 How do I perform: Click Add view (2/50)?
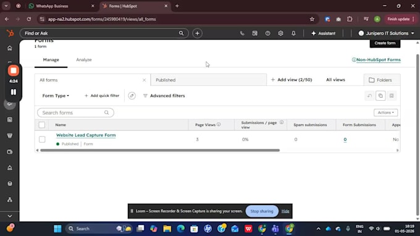tap(292, 80)
